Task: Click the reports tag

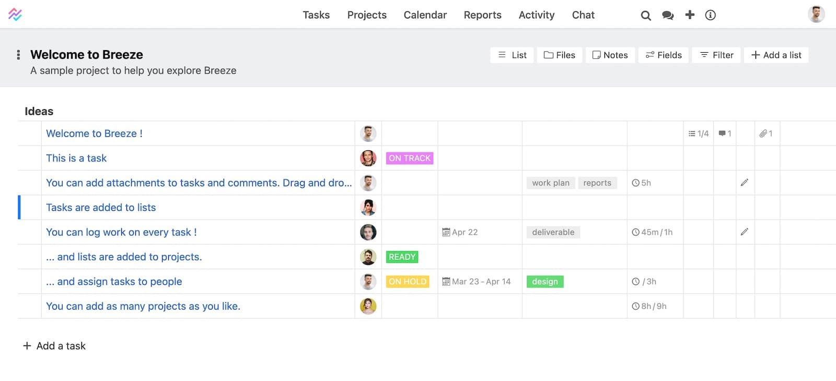Action: 597,183
